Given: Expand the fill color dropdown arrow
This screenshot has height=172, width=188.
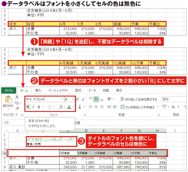Looking at the screenshot, I should 65,107.
